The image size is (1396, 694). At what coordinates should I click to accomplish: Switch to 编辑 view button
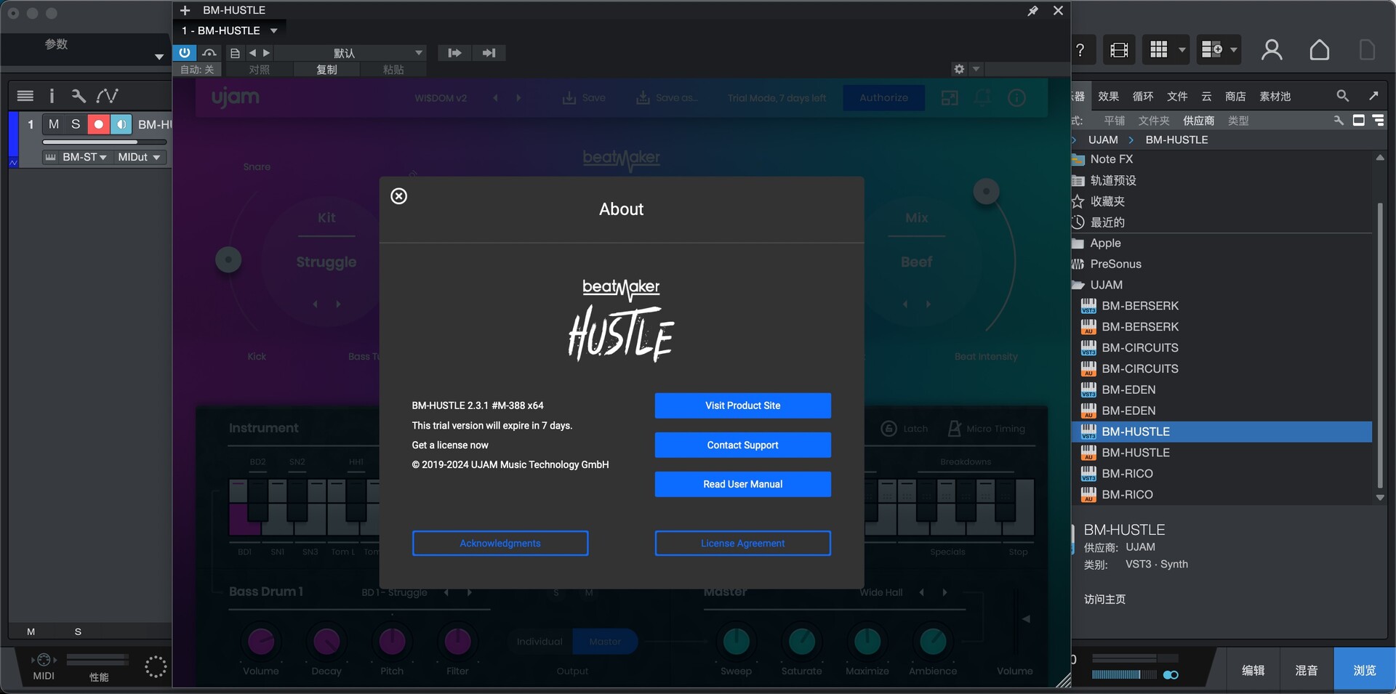[x=1253, y=670]
